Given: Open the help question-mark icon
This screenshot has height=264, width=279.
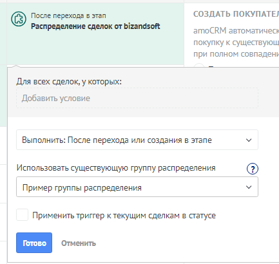Looking at the screenshot, I should coord(253,169).
